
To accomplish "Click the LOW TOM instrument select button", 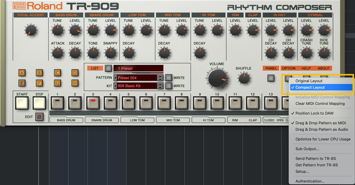I will pyautogui.click(x=137, y=120).
